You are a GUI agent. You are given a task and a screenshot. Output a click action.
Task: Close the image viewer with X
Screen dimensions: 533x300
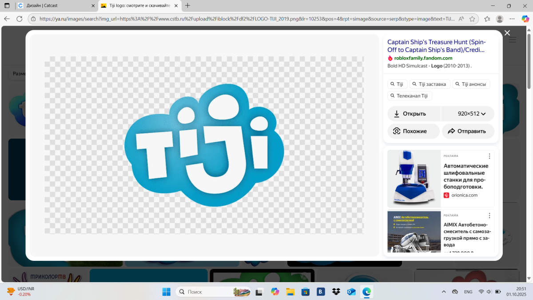click(507, 33)
